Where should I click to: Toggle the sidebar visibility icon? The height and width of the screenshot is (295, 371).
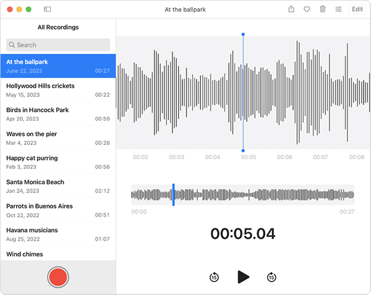point(48,9)
